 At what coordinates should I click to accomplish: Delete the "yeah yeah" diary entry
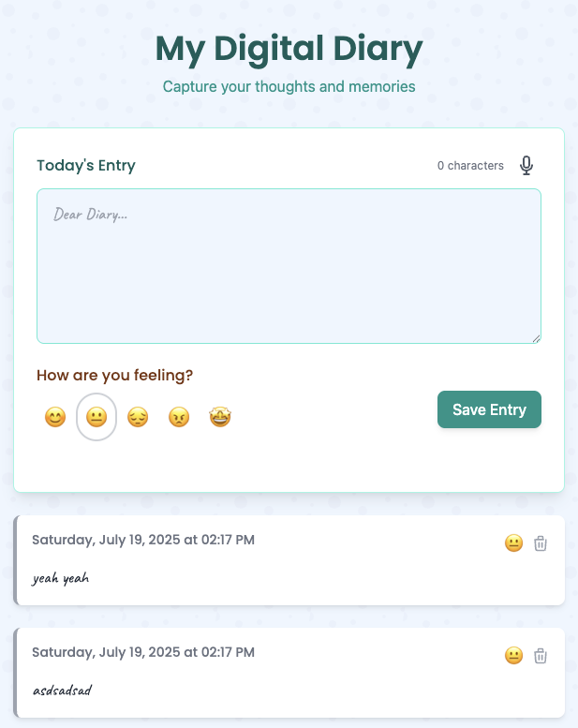541,543
